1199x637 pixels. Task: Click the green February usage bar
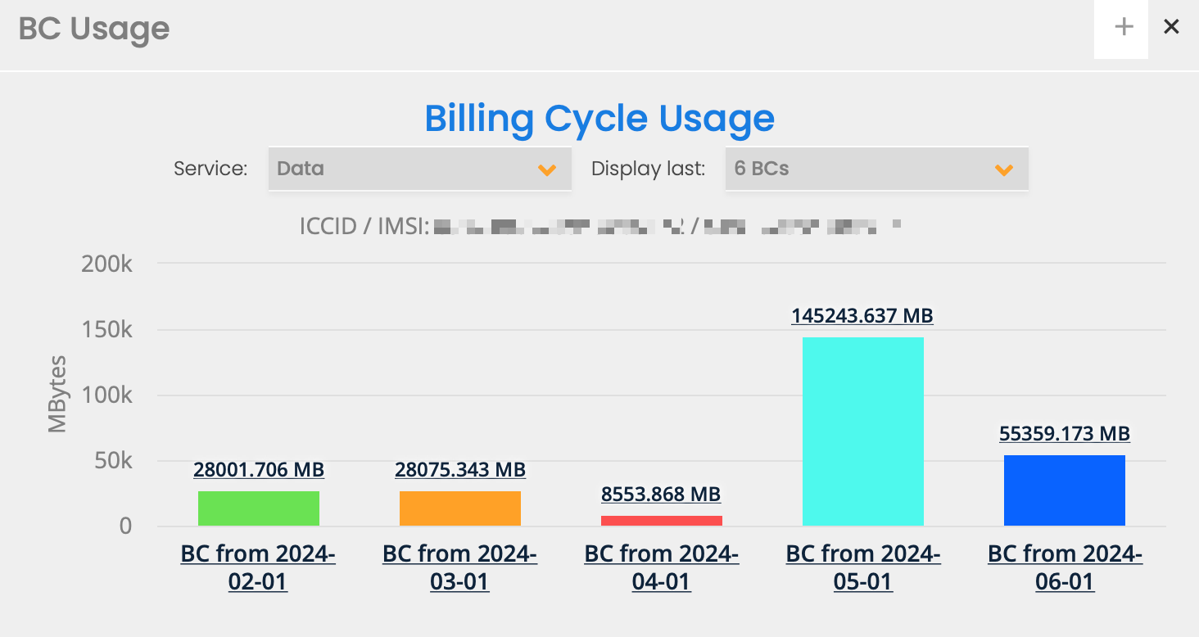[259, 508]
